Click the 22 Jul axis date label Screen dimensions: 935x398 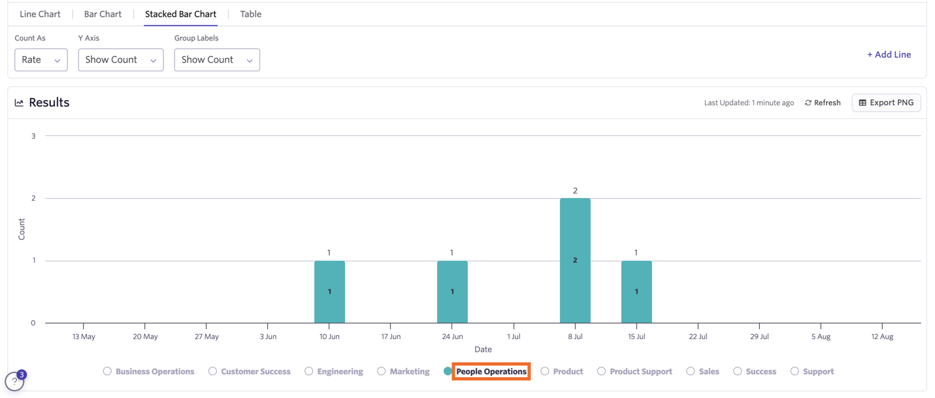click(698, 337)
